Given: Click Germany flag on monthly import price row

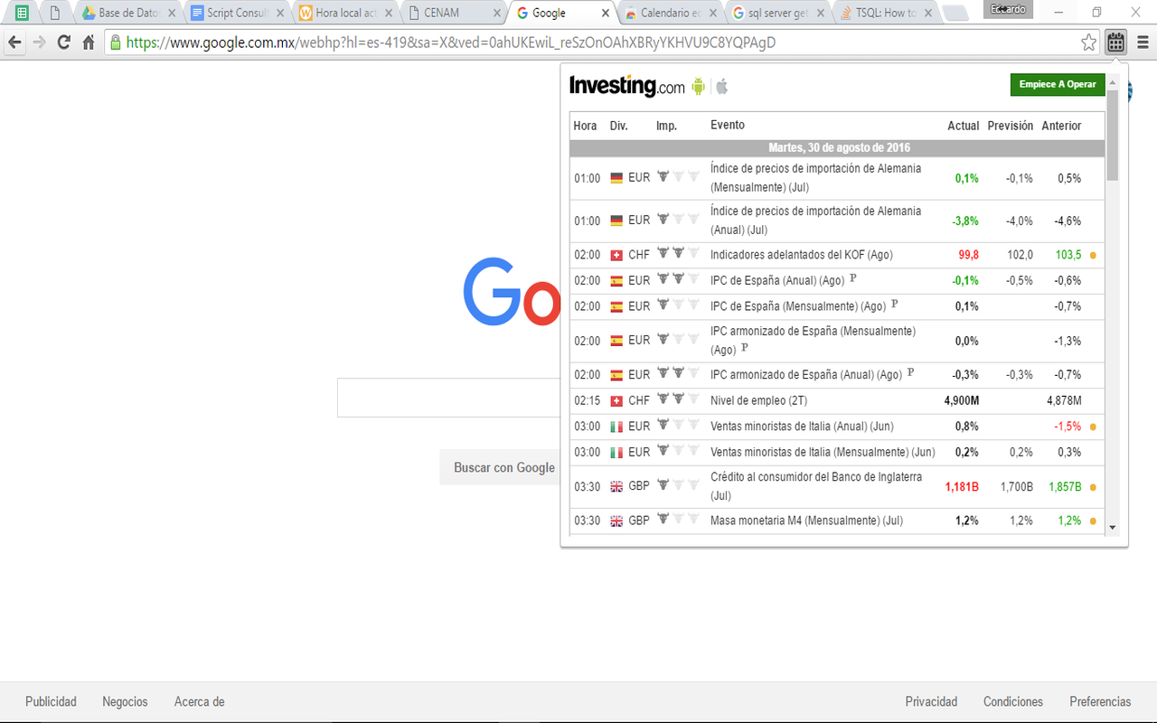Looking at the screenshot, I should click(616, 178).
